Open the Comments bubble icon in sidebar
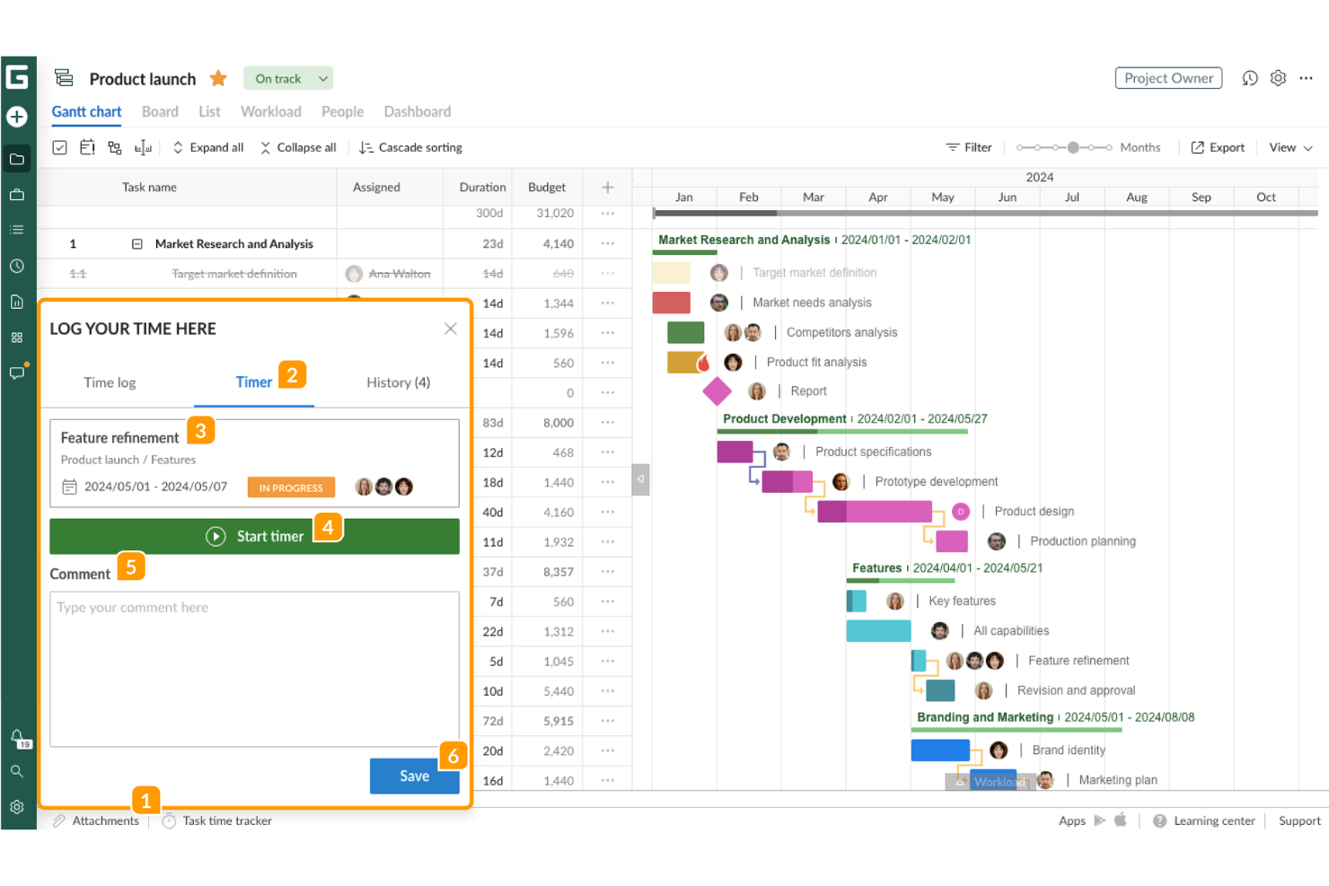 [x=17, y=373]
